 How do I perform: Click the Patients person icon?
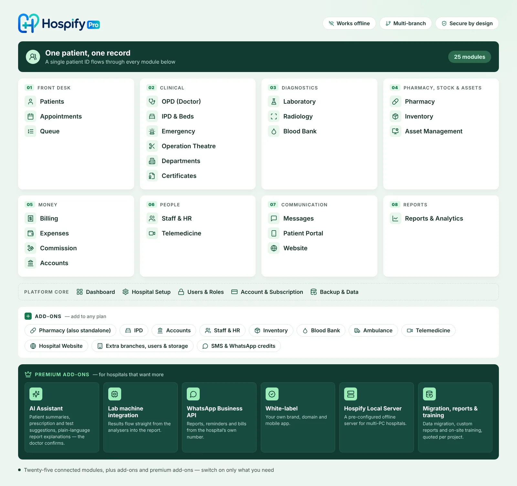(x=30, y=102)
